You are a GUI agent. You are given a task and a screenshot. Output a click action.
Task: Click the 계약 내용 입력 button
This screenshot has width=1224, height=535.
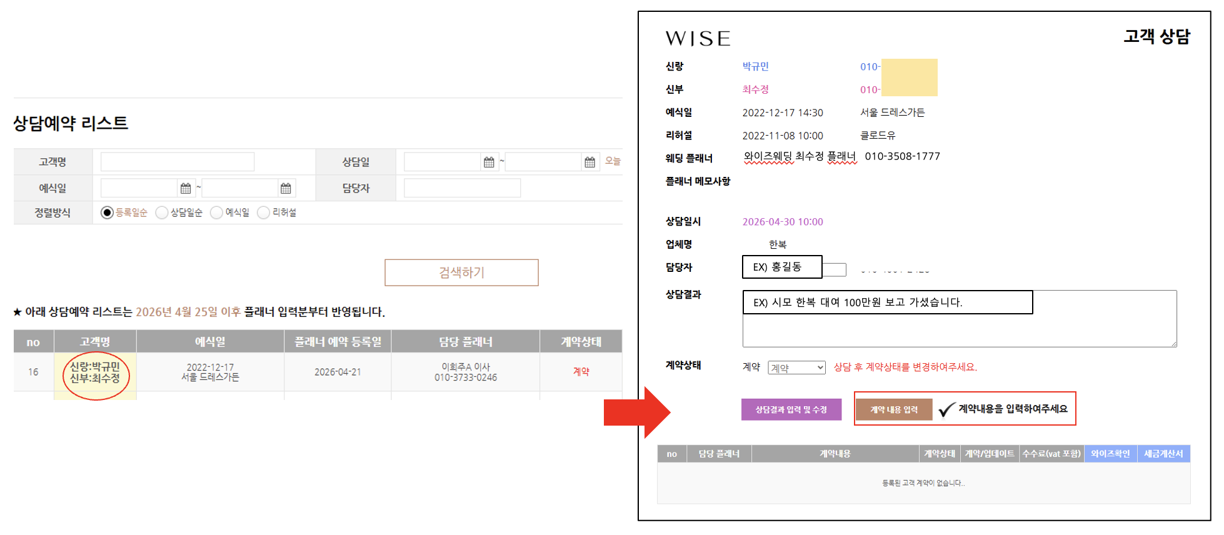(893, 410)
